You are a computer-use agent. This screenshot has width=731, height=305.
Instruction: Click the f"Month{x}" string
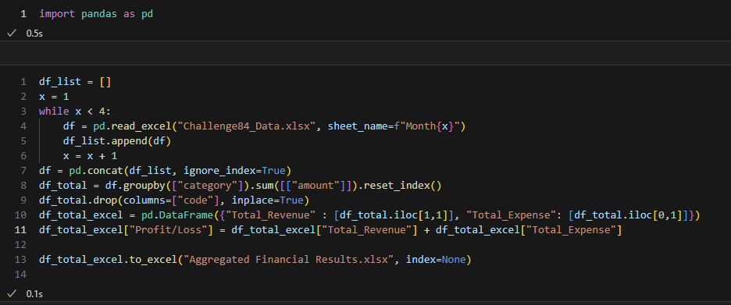pos(427,126)
